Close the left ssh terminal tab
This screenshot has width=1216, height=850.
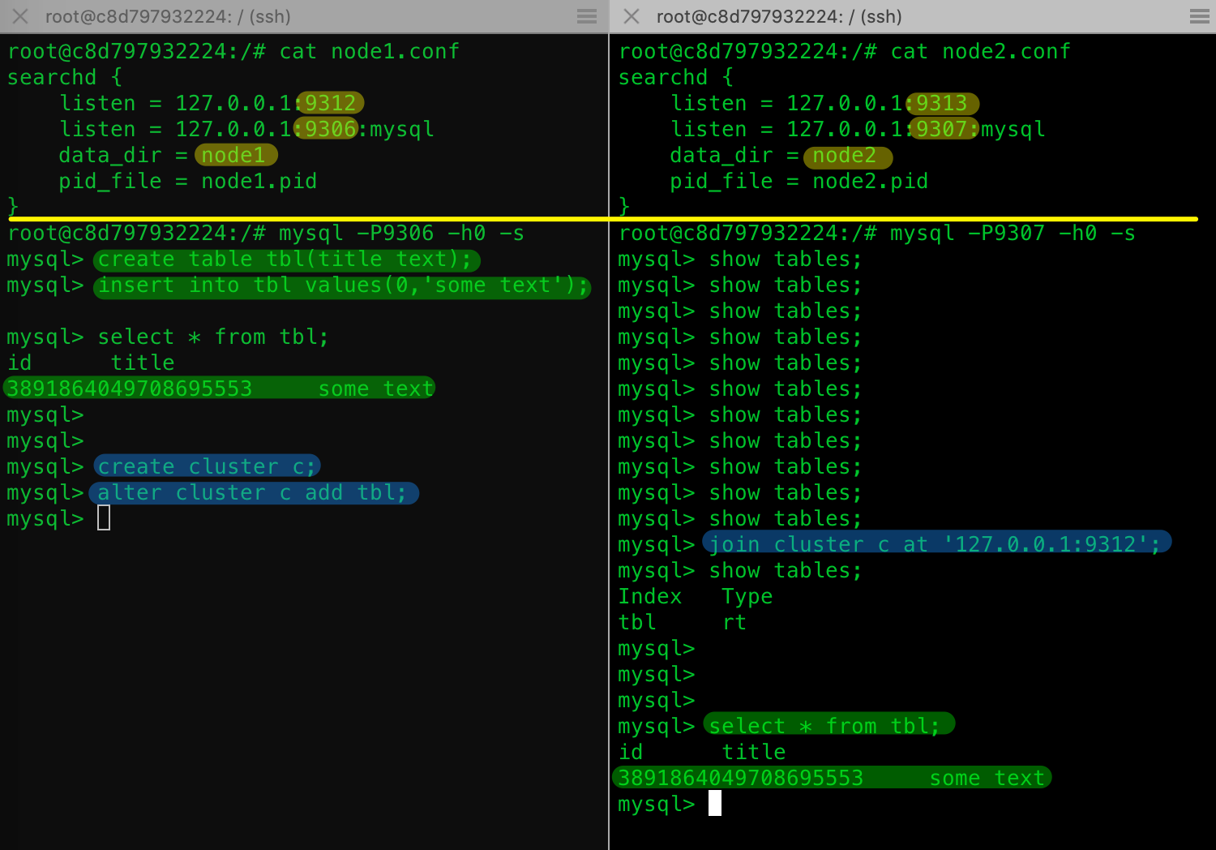pyautogui.click(x=20, y=16)
